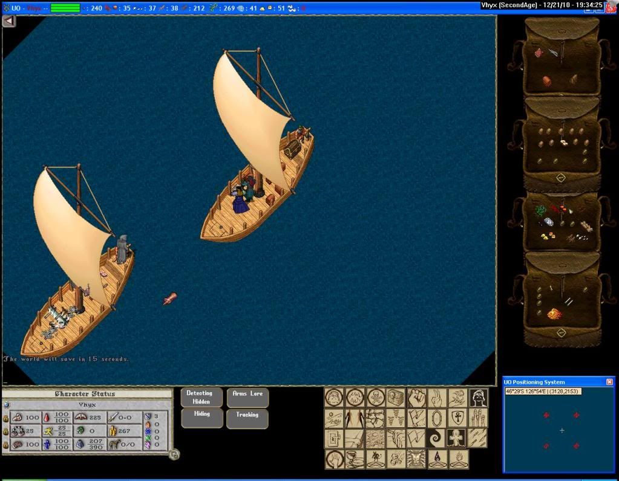Click the sword damage icon in Character Status

pos(113,417)
